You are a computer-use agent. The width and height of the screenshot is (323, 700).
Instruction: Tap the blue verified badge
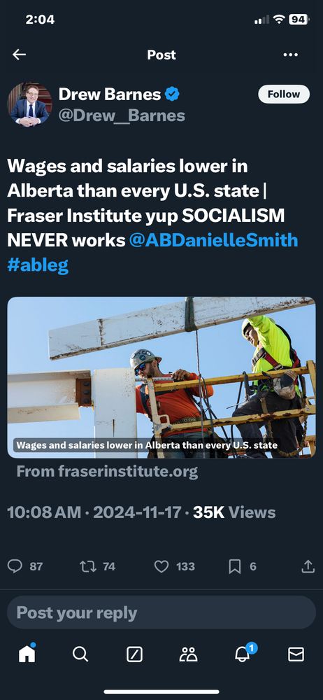tap(172, 94)
